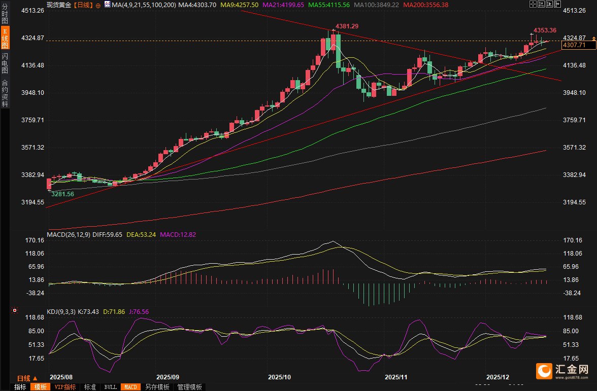Click the 管理模板 button
597x391 pixels.
pyautogui.click(x=189, y=387)
